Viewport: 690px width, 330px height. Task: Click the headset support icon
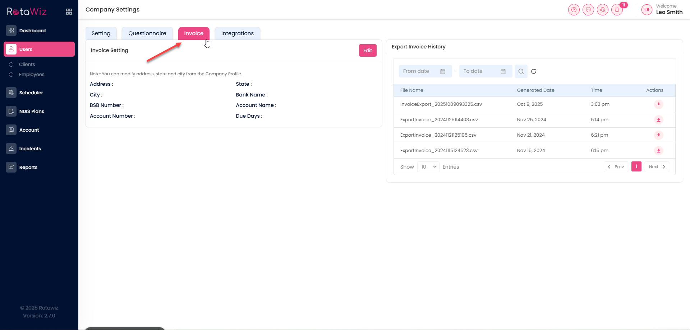[603, 10]
